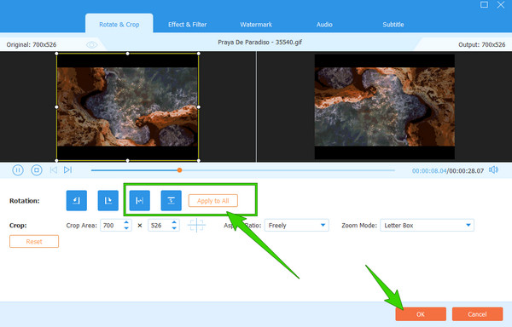Click the bottom-right crop handle

(x=199, y=161)
